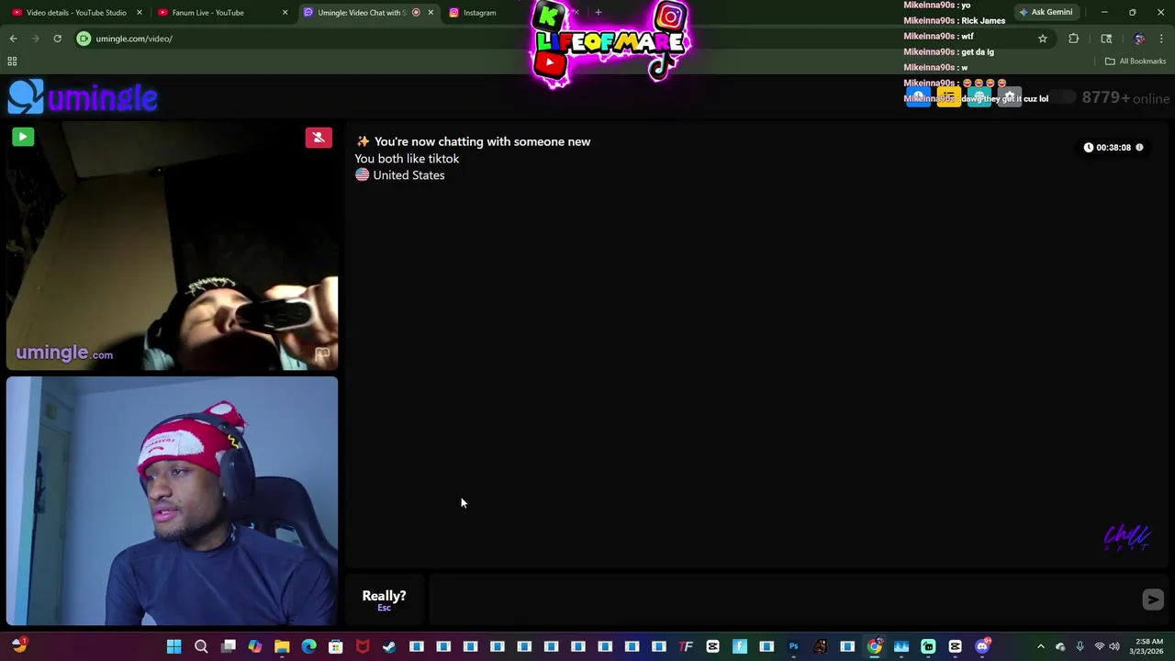Viewport: 1175px width, 661px height.
Task: Click the Chrome icon on the taskbar
Action: coord(874,646)
